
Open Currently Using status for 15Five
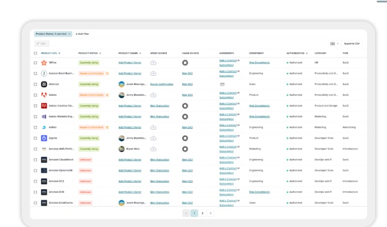[x=89, y=63]
